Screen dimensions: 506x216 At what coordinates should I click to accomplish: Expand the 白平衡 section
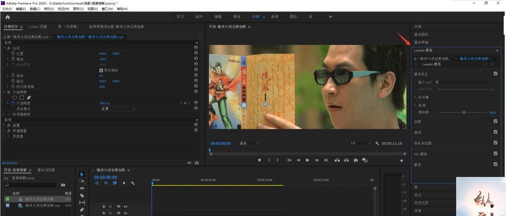415,97
